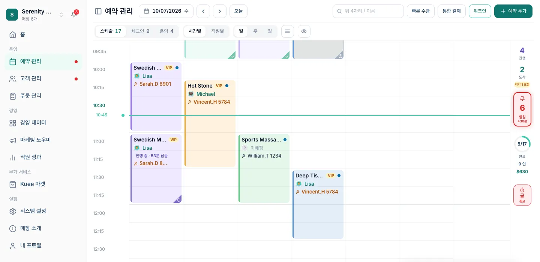Select the 운영 4 tab
This screenshot has width=540, height=262.
click(166, 31)
